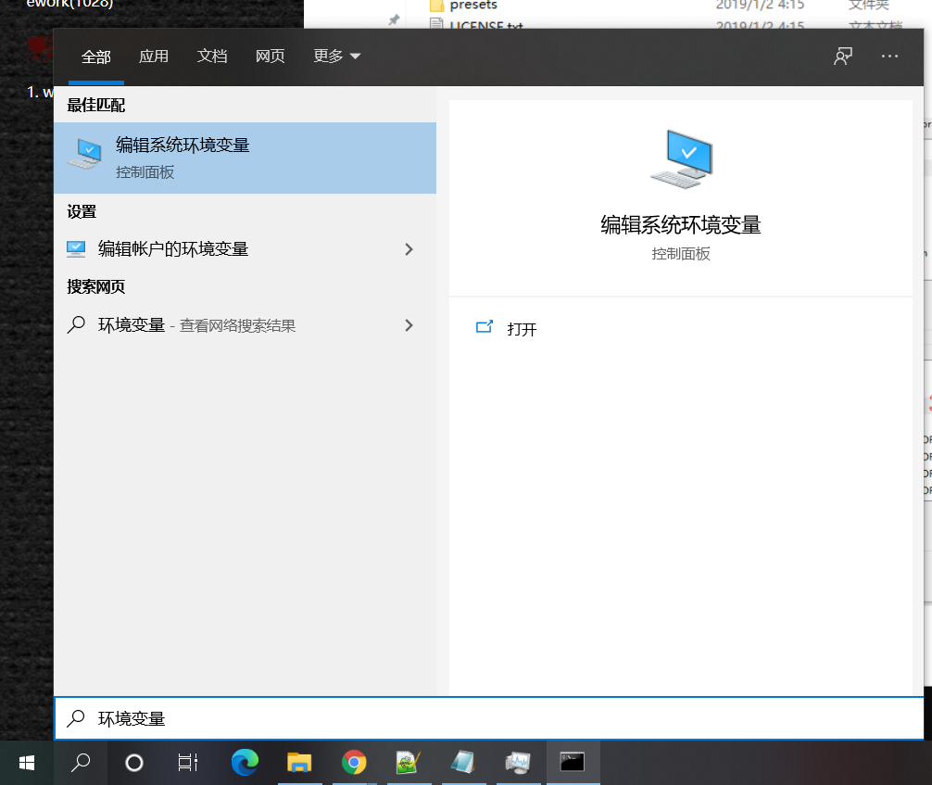Image resolution: width=932 pixels, height=785 pixels.
Task: Open File Explorer from the taskbar
Action: pos(299,763)
